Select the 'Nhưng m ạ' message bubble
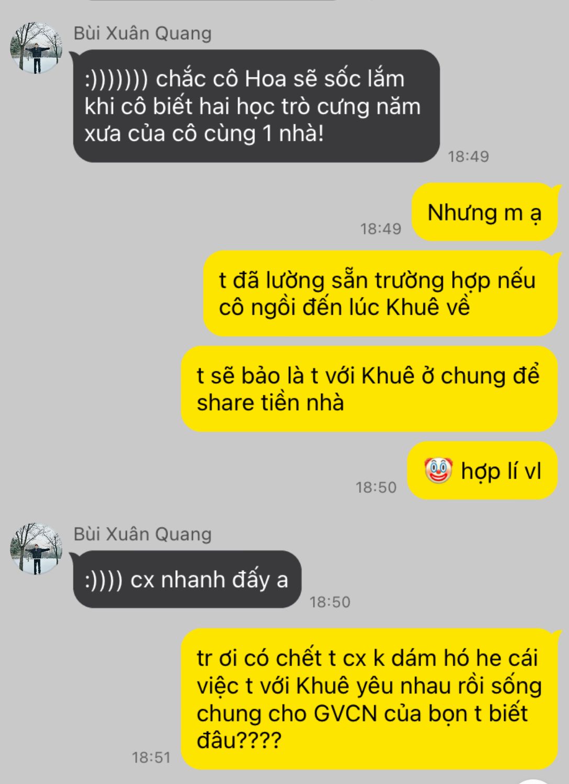The height and width of the screenshot is (784, 569). click(x=484, y=212)
